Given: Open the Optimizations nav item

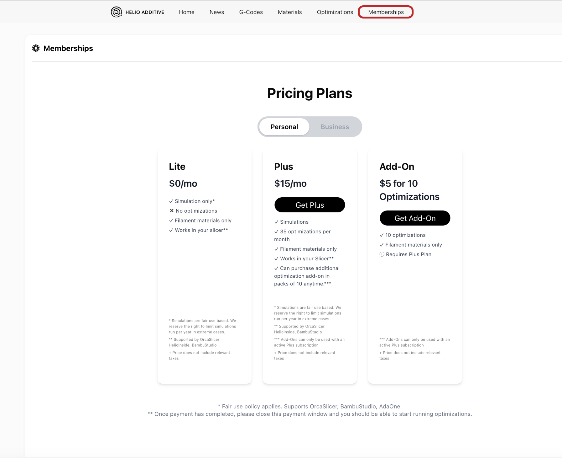Looking at the screenshot, I should tap(335, 12).
